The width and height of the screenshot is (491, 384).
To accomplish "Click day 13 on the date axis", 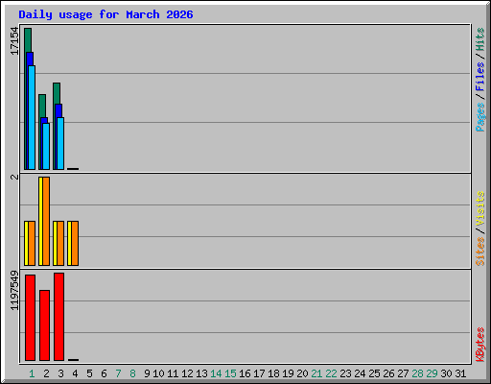I will pyautogui.click(x=201, y=373).
